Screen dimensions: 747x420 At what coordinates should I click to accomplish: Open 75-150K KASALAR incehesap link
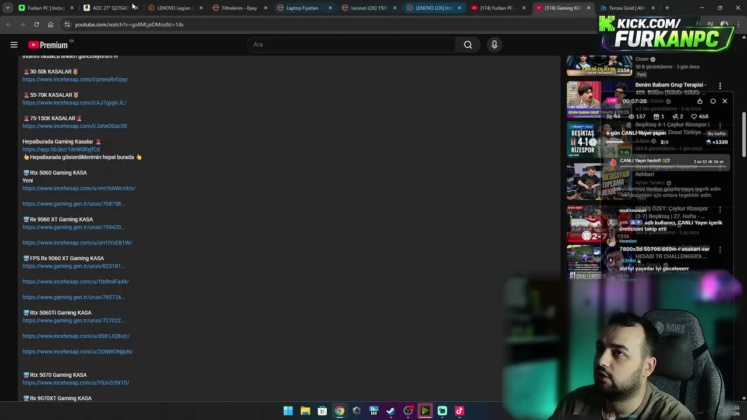pos(75,126)
